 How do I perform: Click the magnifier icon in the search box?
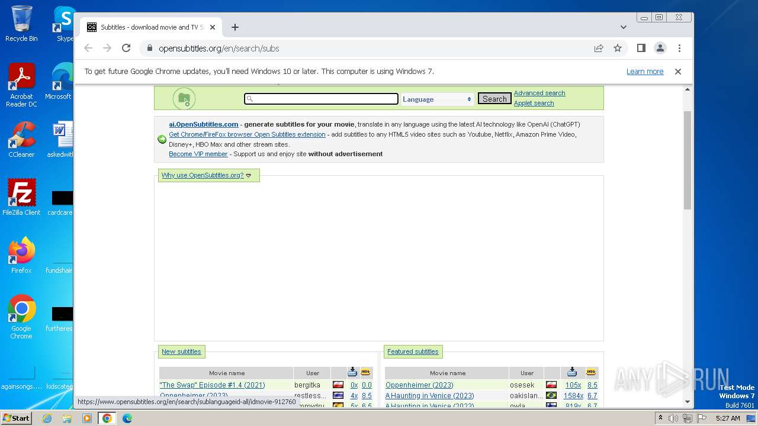(250, 99)
